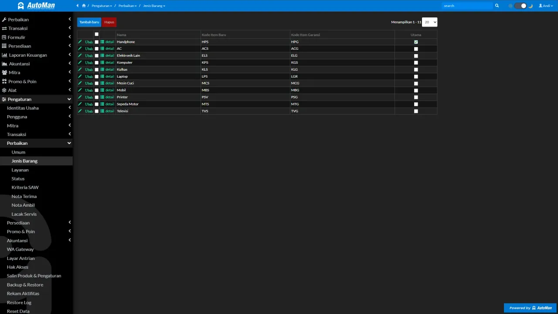Click the pencil Ubah icon for AC
This screenshot has height=314, width=558.
point(80,48)
